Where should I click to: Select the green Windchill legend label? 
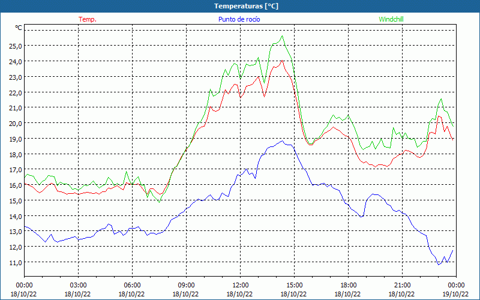(x=391, y=19)
